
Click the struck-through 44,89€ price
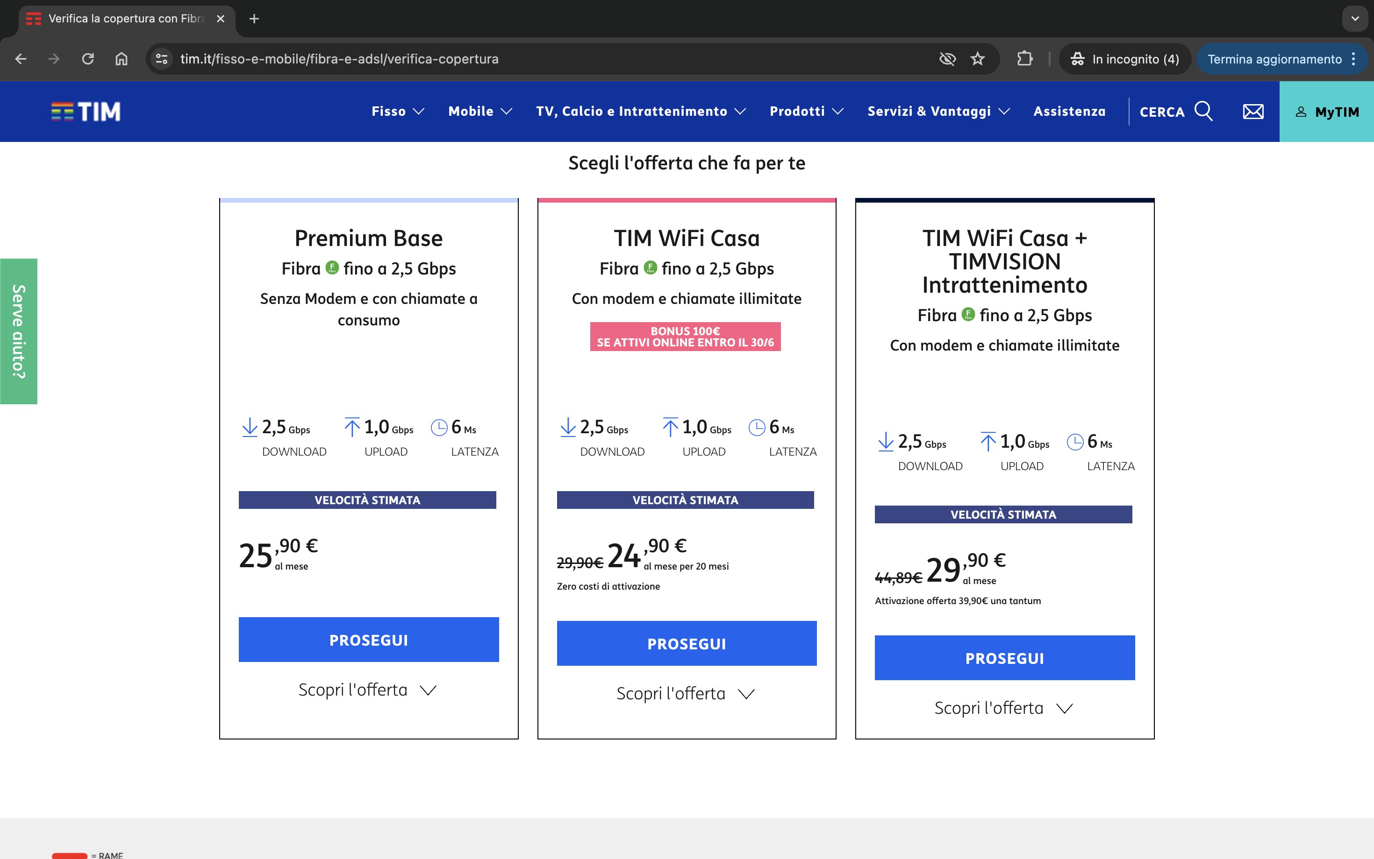(898, 577)
